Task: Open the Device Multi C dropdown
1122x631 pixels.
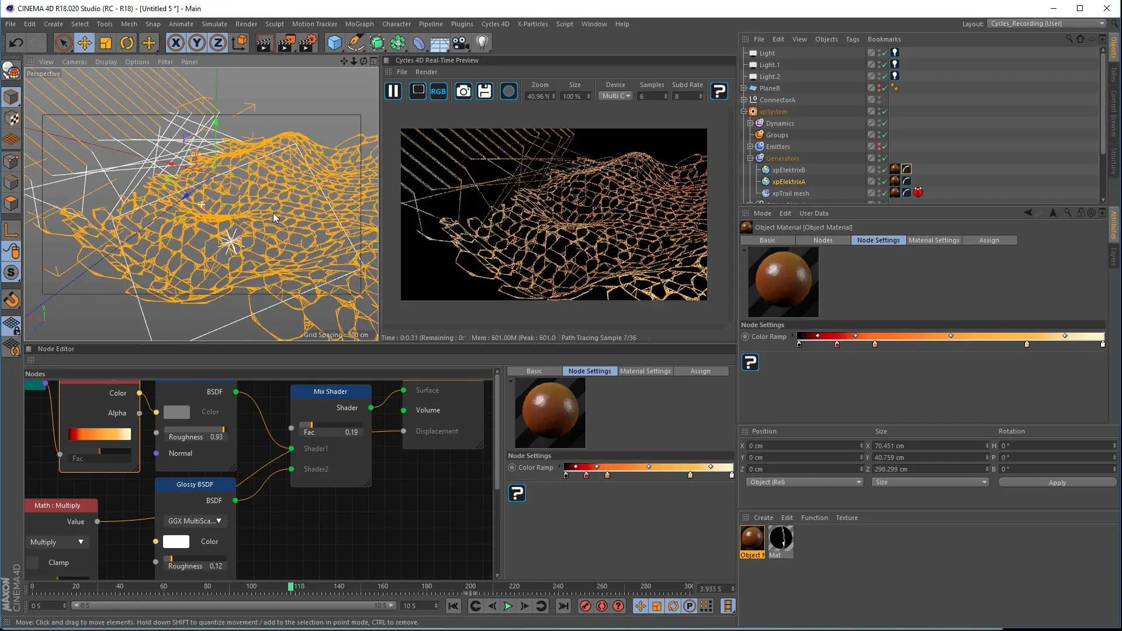Action: [x=616, y=96]
